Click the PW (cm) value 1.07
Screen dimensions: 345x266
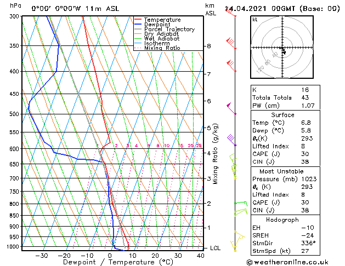coord(308,106)
